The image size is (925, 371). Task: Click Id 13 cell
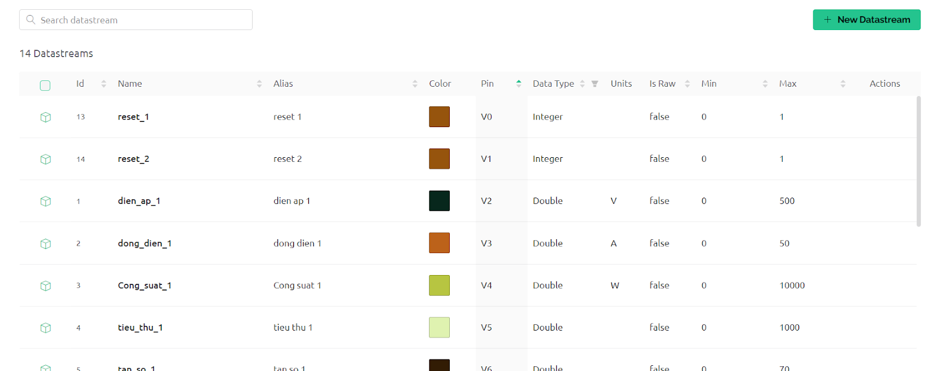[80, 117]
